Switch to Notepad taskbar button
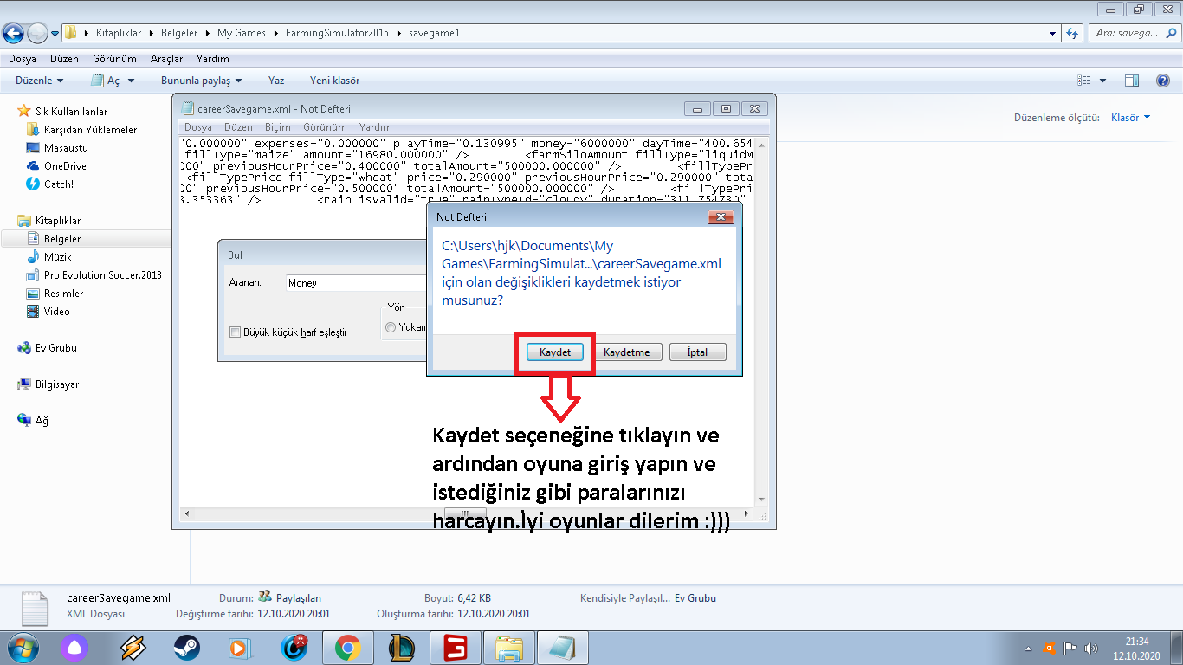This screenshot has height=665, width=1183. click(563, 648)
